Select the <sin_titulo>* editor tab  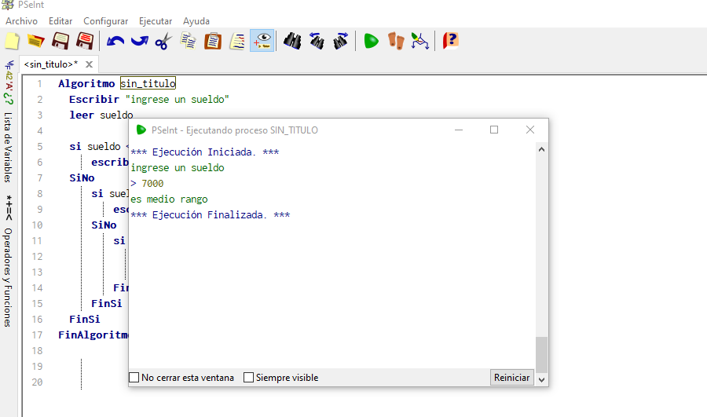[50, 64]
